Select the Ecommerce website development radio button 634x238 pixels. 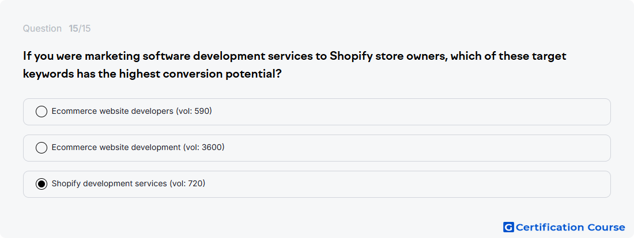[x=41, y=148]
